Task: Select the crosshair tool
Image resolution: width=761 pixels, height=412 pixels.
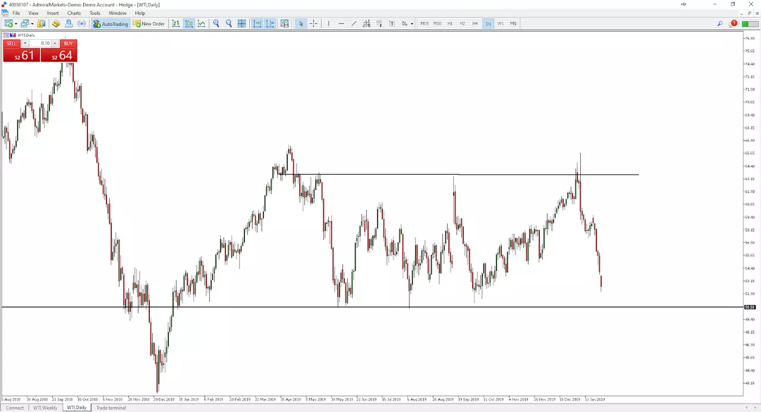Action: 313,24
